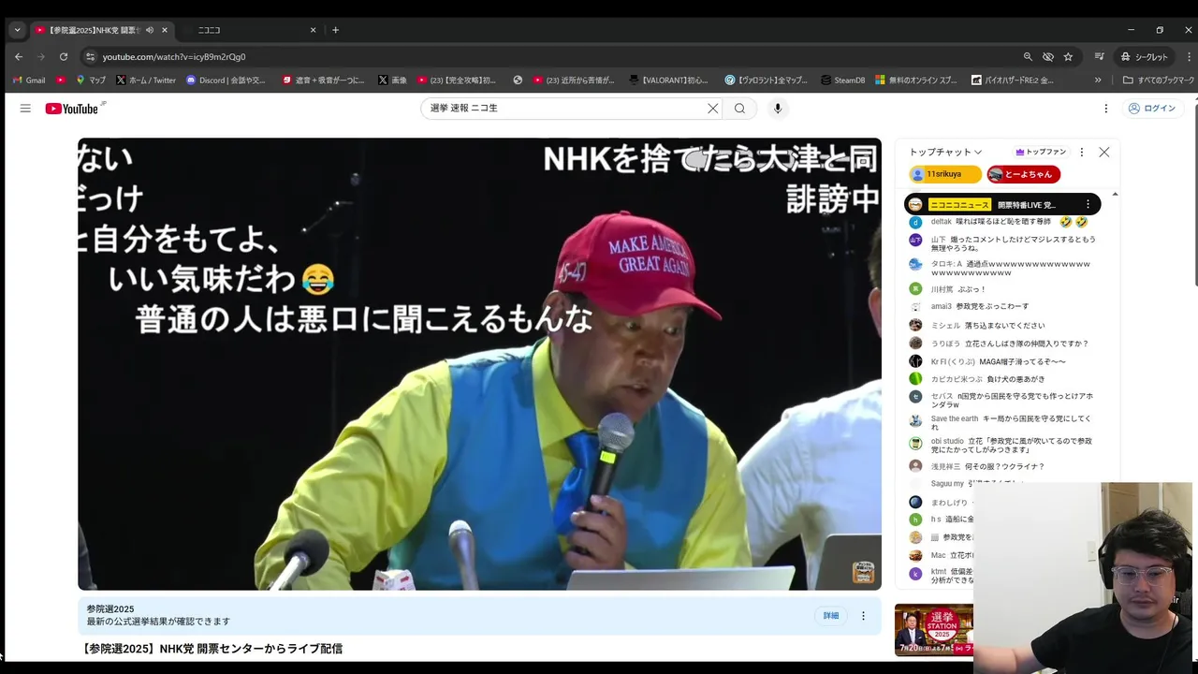Screen dimensions: 1198x674
Task: Bookmark this page with the star icon
Action: click(1068, 56)
